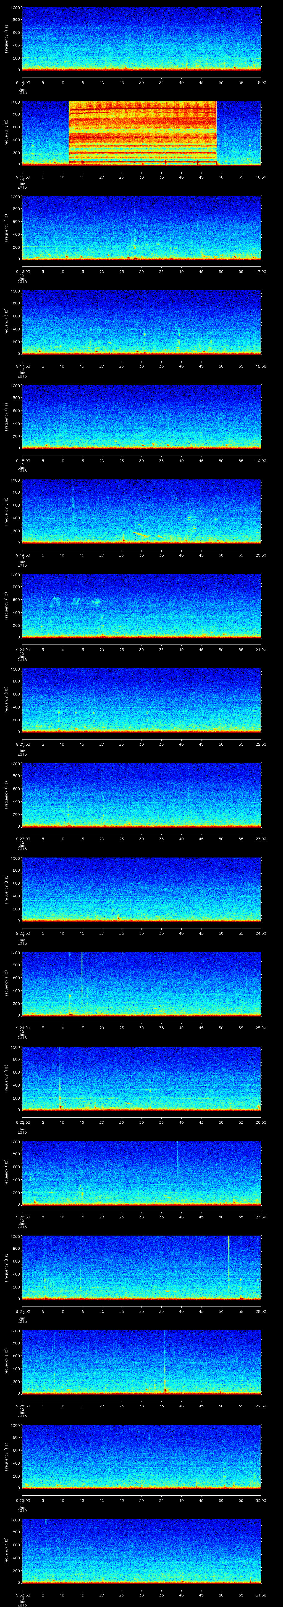283x1607 pixels.
Task: Select the 23:00 end time label
Action: [x=261, y=838]
